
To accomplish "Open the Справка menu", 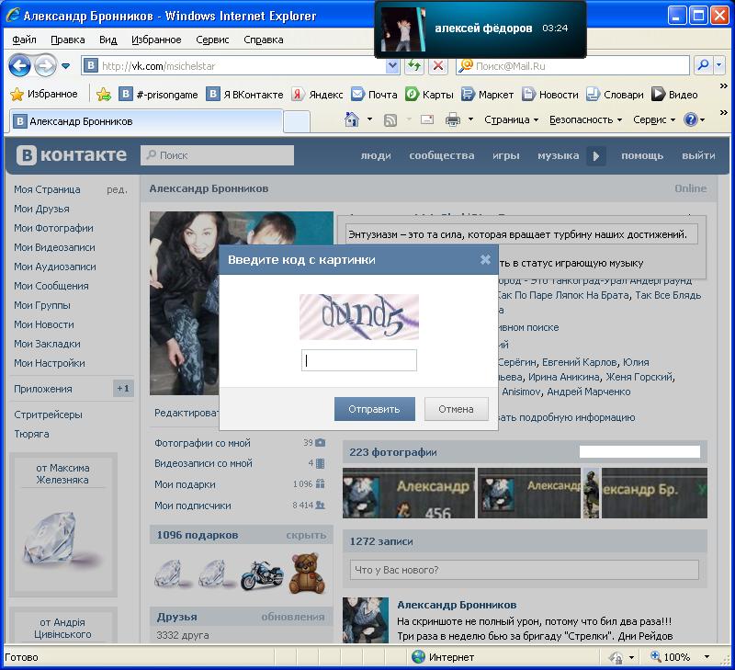I will pyautogui.click(x=263, y=40).
